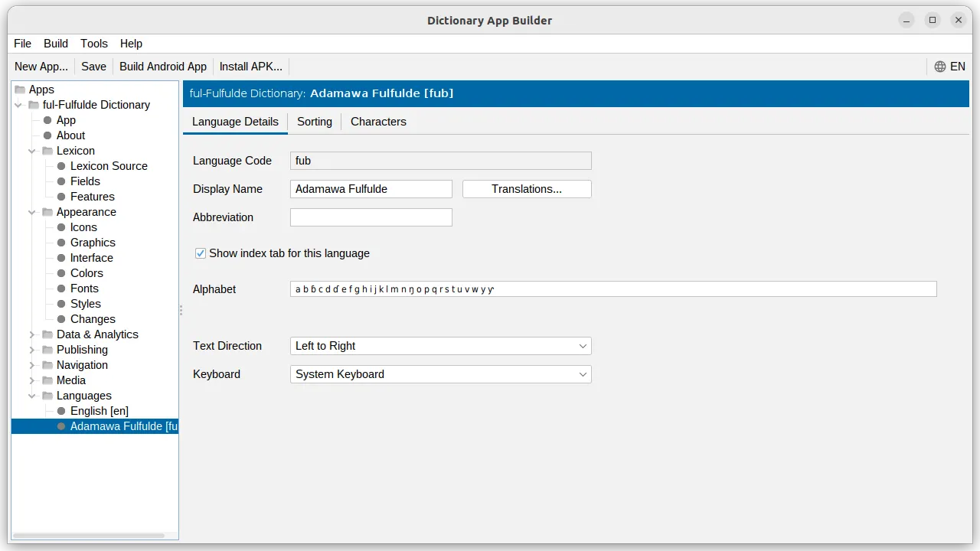Click the empty Abbreviation field

(371, 217)
